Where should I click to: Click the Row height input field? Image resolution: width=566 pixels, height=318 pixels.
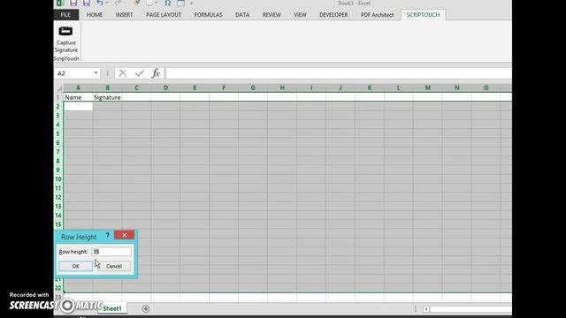point(111,252)
